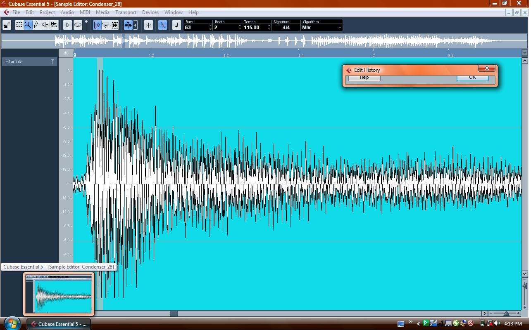This screenshot has height=330, width=531.
Task: Click the vertical scrollbar down arrow
Action: click(x=525, y=273)
